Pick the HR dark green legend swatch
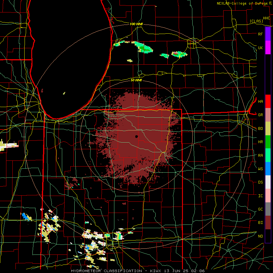 pyautogui.click(x=268, y=142)
